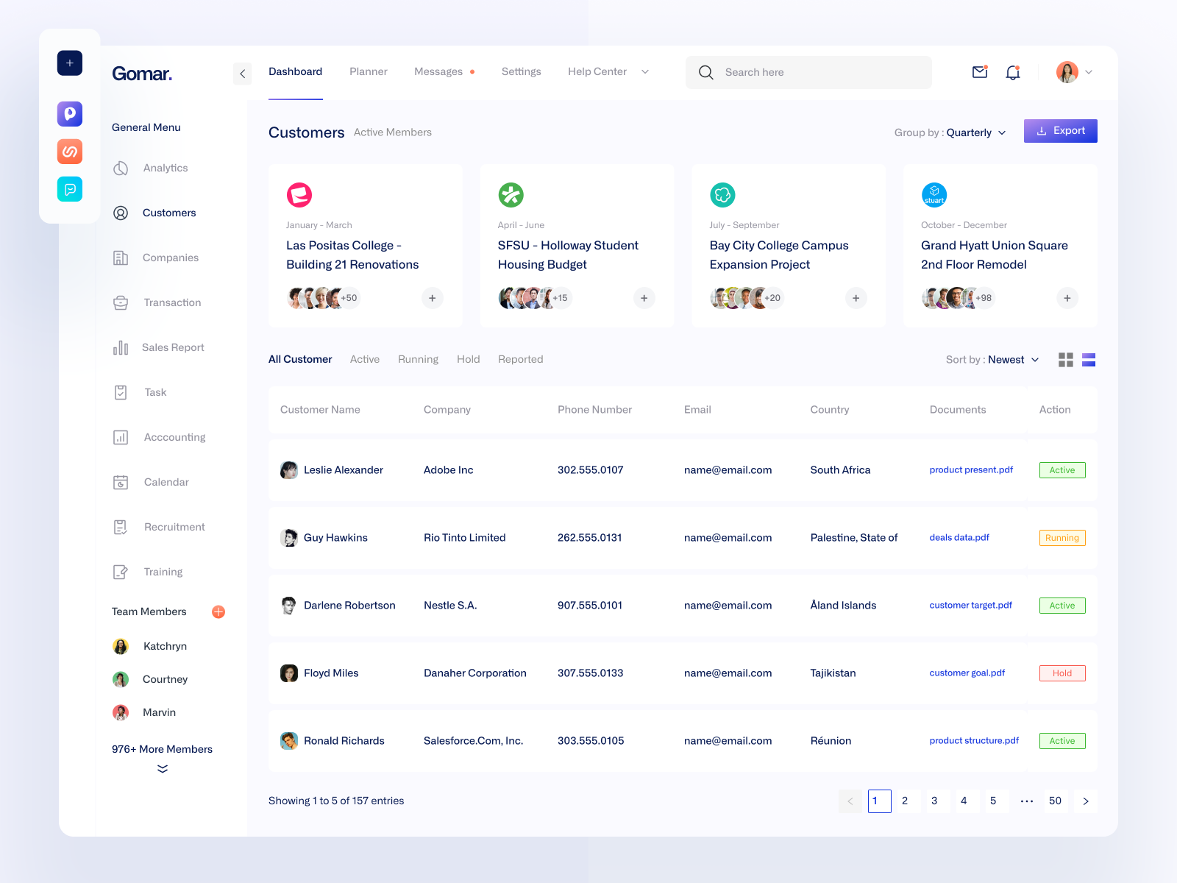Click the orange plus next to Team Members
Image resolution: width=1177 pixels, height=883 pixels.
coord(218,611)
